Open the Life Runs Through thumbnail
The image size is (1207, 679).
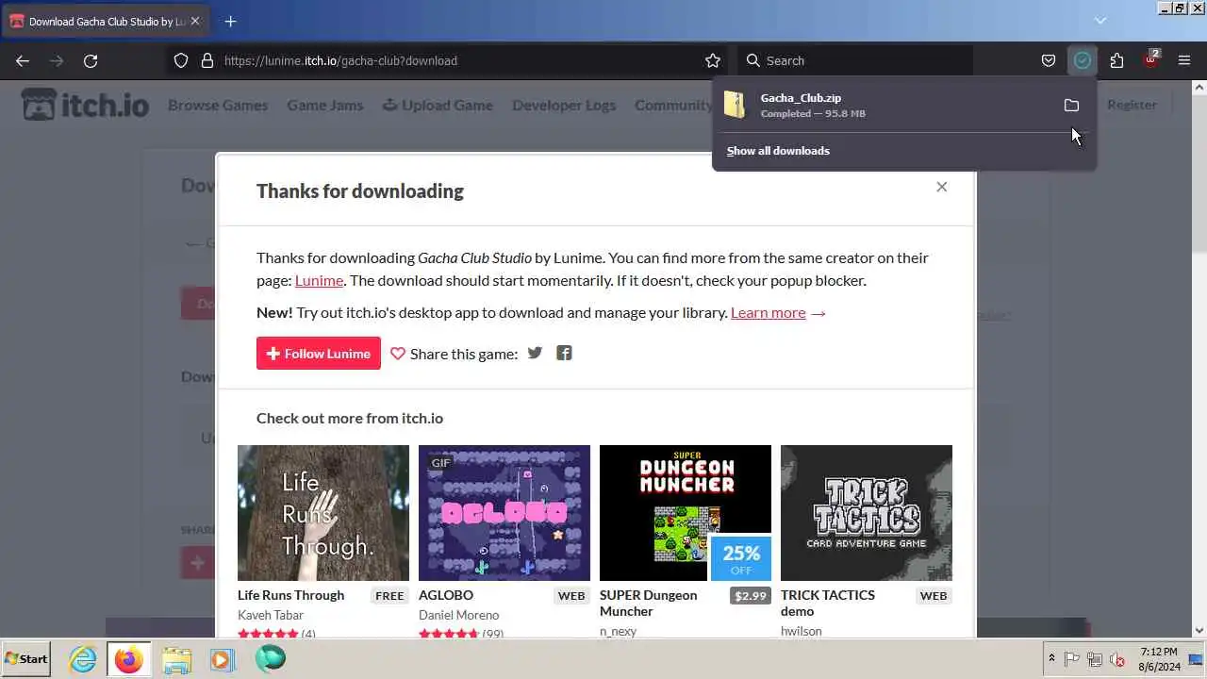pyautogui.click(x=323, y=513)
